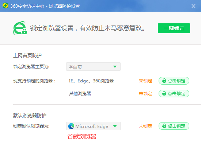Click the Edge icon in default browser dropdown

[71, 126]
